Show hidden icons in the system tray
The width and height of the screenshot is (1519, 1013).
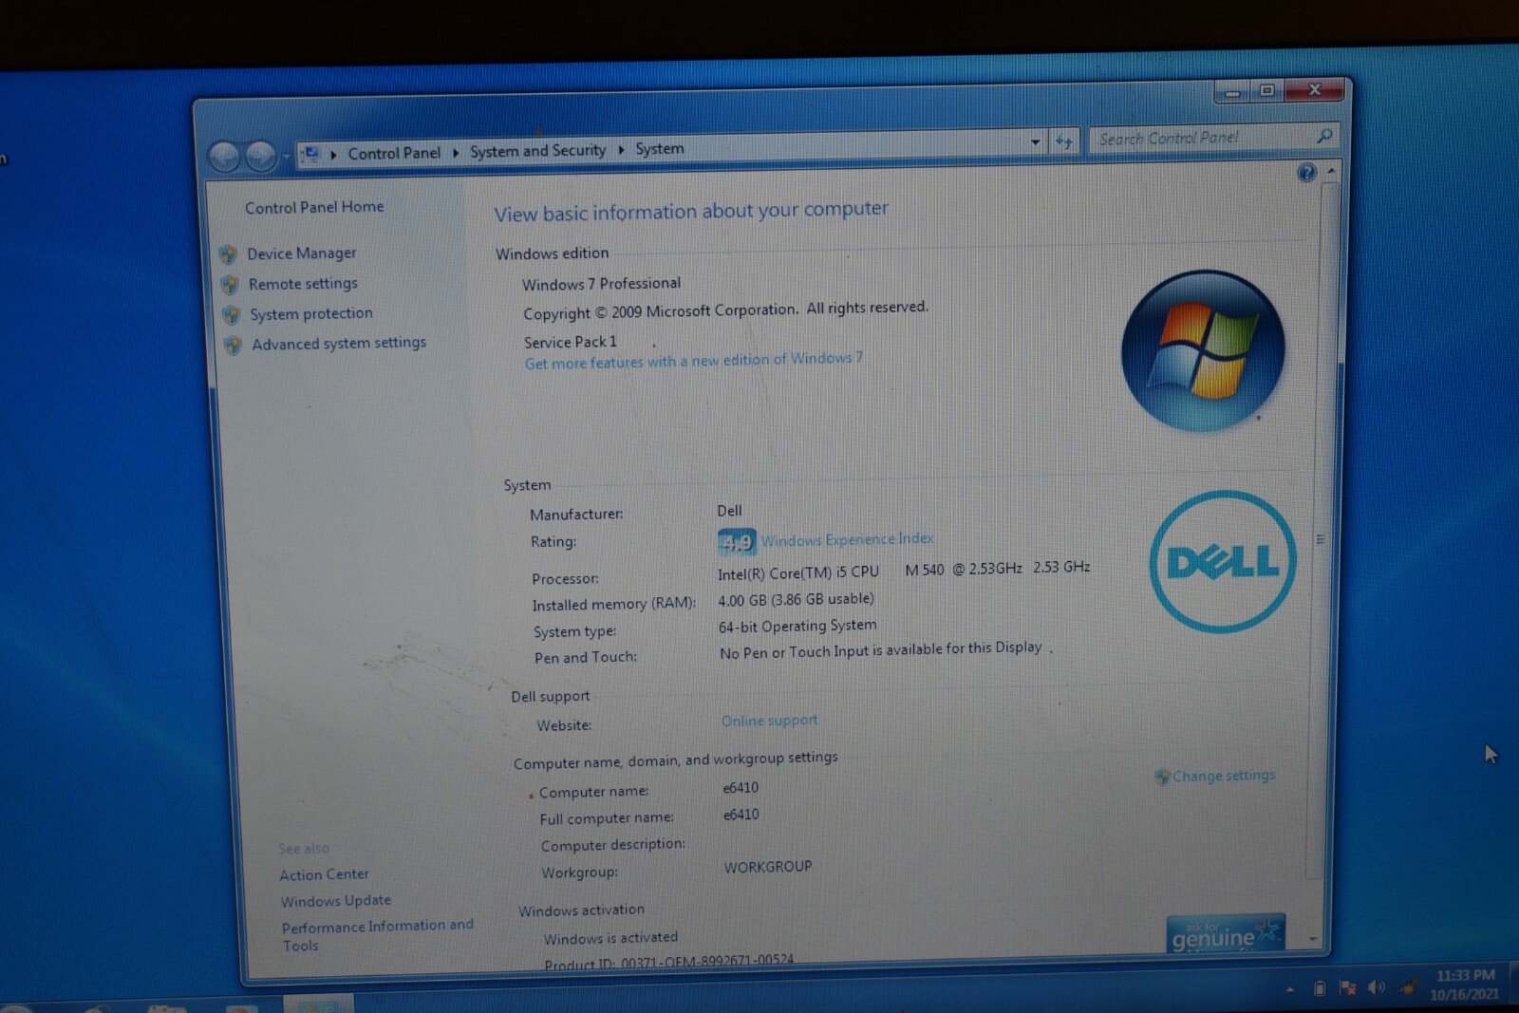[x=1289, y=990]
